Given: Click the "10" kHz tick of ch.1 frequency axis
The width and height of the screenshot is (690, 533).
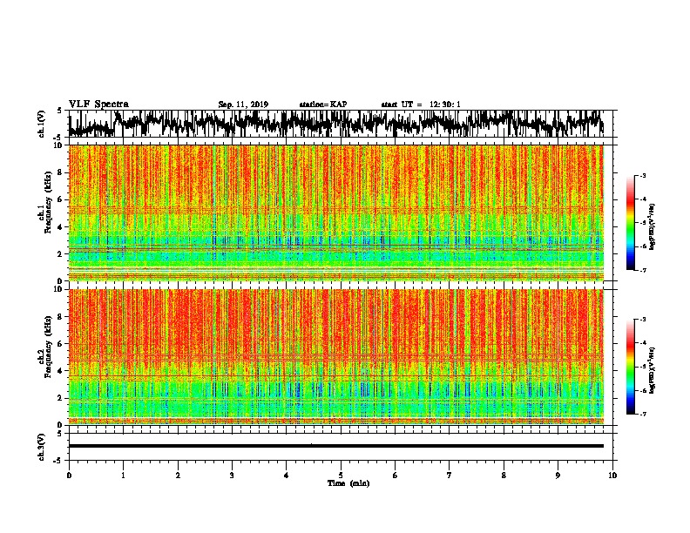Looking at the screenshot, I should tap(58, 145).
